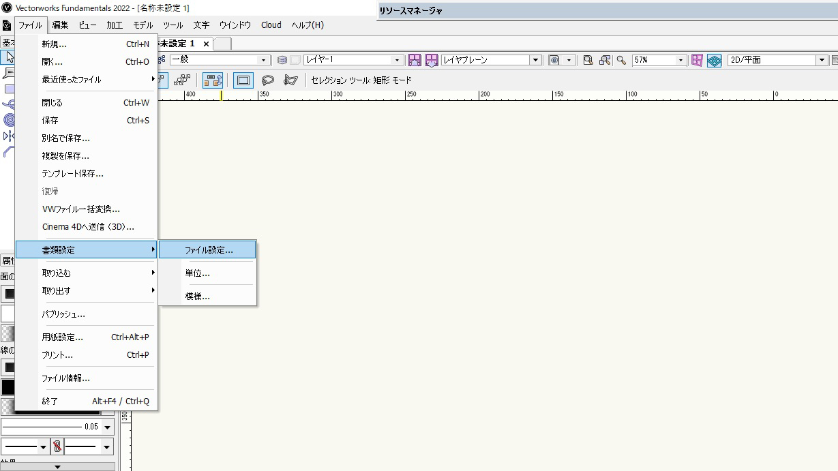The height and width of the screenshot is (471, 838).
Task: Open the 取り出す export submenu
Action: [x=87, y=291]
